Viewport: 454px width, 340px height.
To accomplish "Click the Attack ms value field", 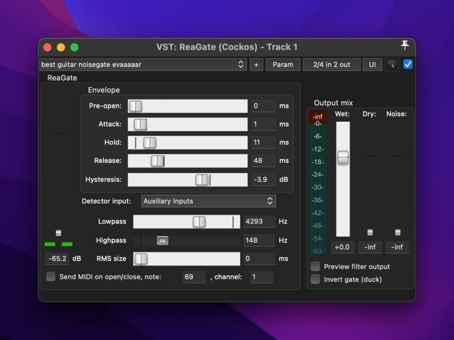I will (263, 124).
